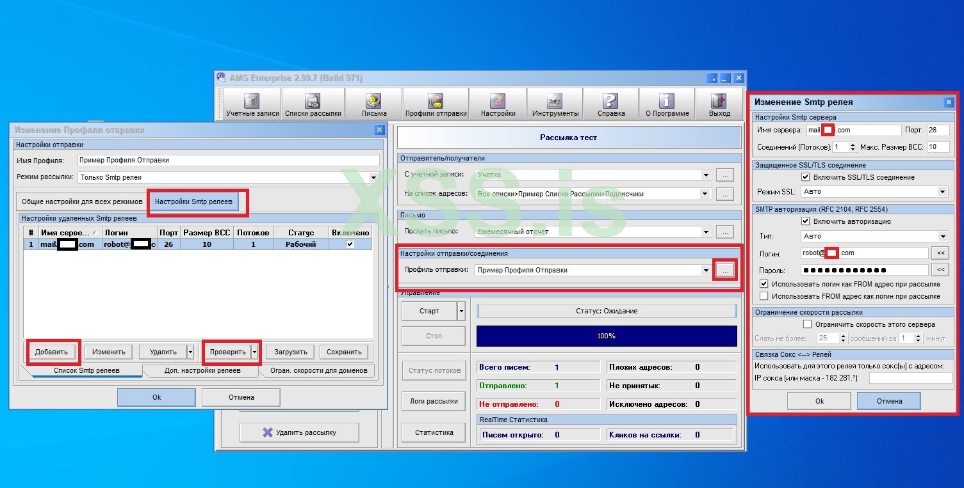Click the 100% mailing progress bar

(x=607, y=336)
